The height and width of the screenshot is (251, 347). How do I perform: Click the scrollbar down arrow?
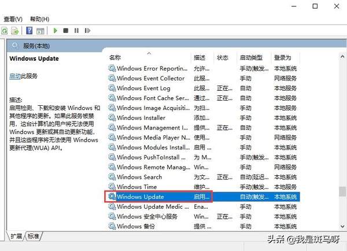point(342,226)
